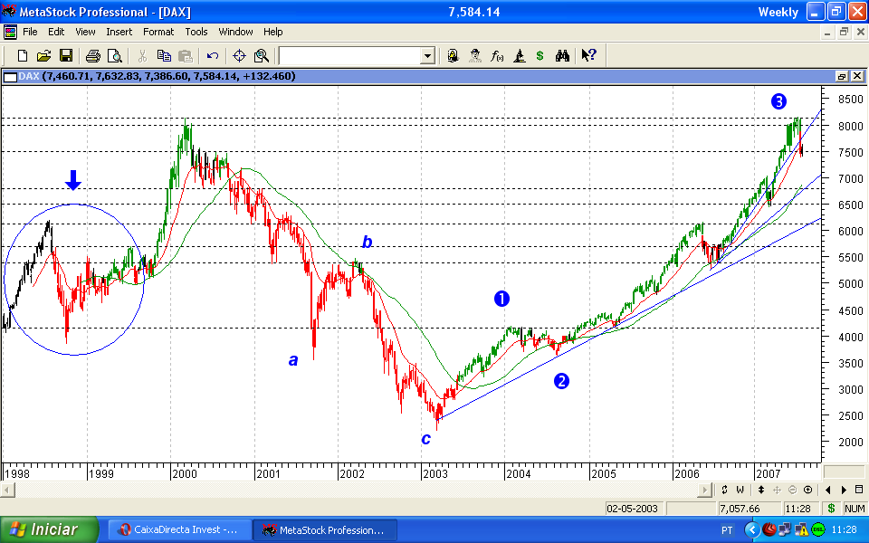
Task: Change periodicity with the W button
Action: point(740,490)
